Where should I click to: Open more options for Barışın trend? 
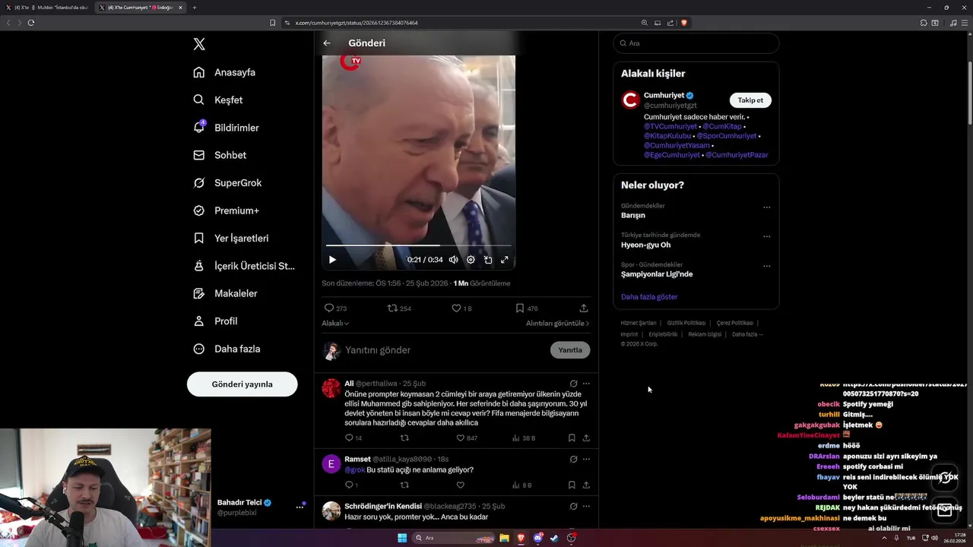click(767, 207)
